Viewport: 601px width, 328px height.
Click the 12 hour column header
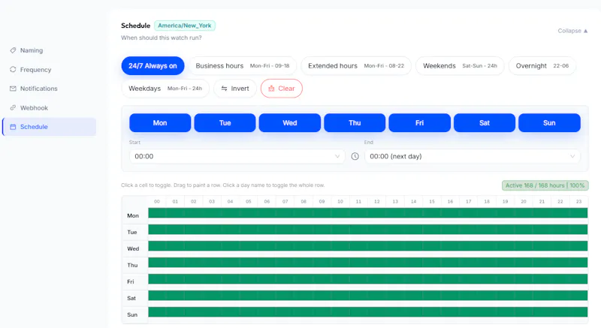point(377,201)
